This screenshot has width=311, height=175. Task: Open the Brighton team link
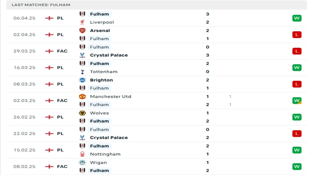[x=101, y=80]
